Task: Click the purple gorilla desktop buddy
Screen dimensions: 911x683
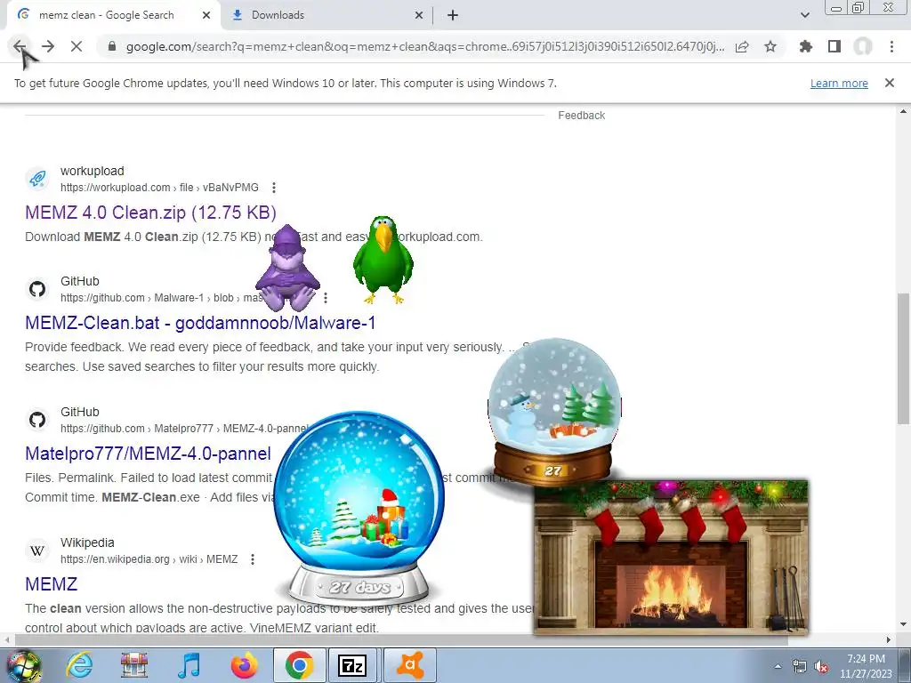Action: 287,269
